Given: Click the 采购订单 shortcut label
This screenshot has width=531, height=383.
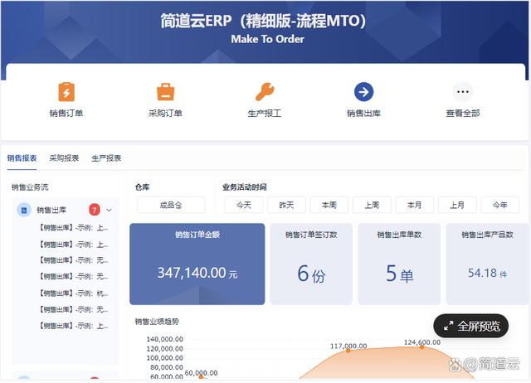Looking at the screenshot, I should tap(166, 113).
